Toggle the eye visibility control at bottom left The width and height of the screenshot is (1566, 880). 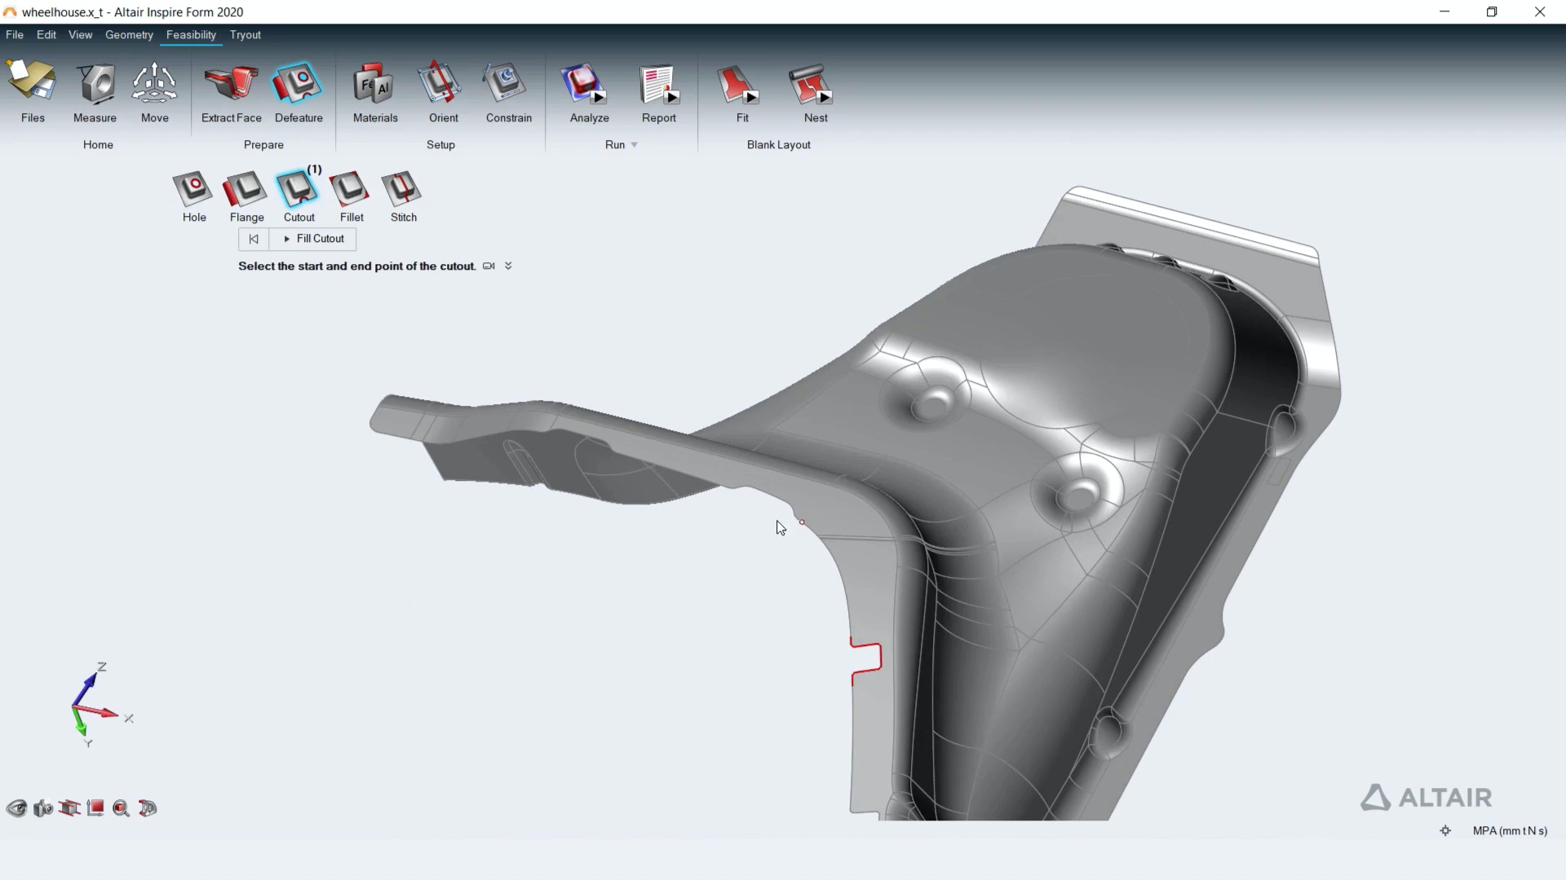pyautogui.click(x=16, y=807)
